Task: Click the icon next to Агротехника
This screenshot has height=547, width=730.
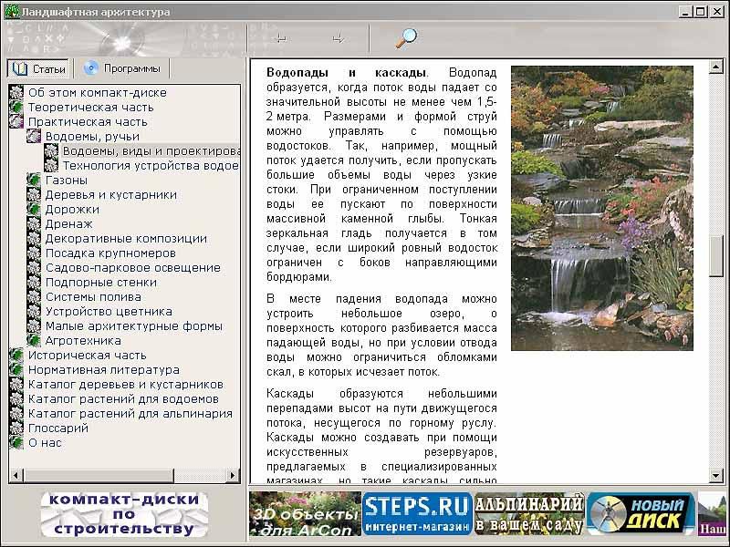Action: coord(34,341)
